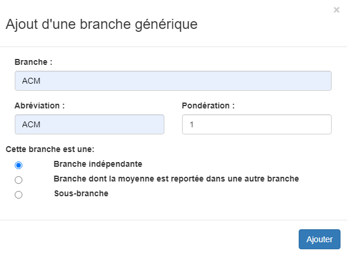Click the dialog title 'Ajout d'une branche générique'
Screen dimensions: 347x254
(x=101, y=24)
